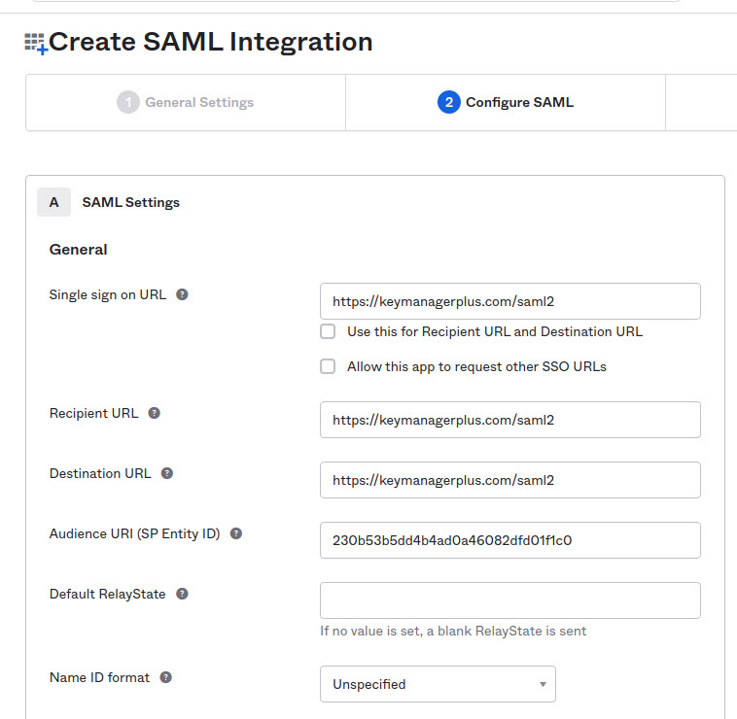Click help icon beside Name ID format
Viewport: 737px width, 719px height.
[165, 677]
